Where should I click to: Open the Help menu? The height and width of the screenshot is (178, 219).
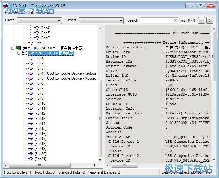pyautogui.click(x=49, y=12)
